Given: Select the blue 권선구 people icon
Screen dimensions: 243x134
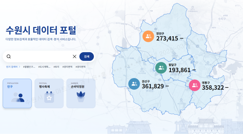Looking at the screenshot, I should pos(134,84).
